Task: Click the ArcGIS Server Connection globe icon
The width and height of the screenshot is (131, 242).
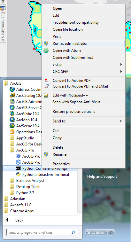Action: coord(12,107)
